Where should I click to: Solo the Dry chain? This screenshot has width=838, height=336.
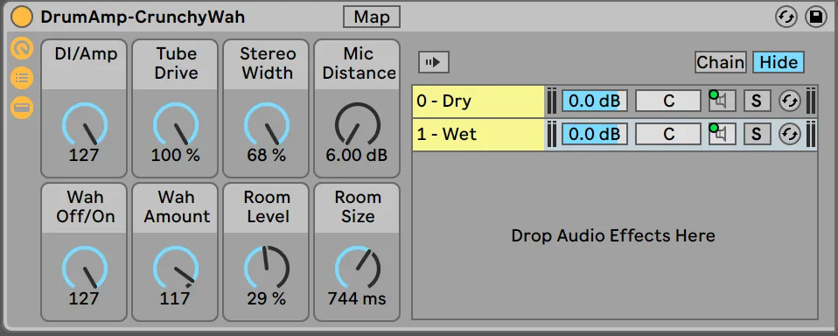[757, 101]
